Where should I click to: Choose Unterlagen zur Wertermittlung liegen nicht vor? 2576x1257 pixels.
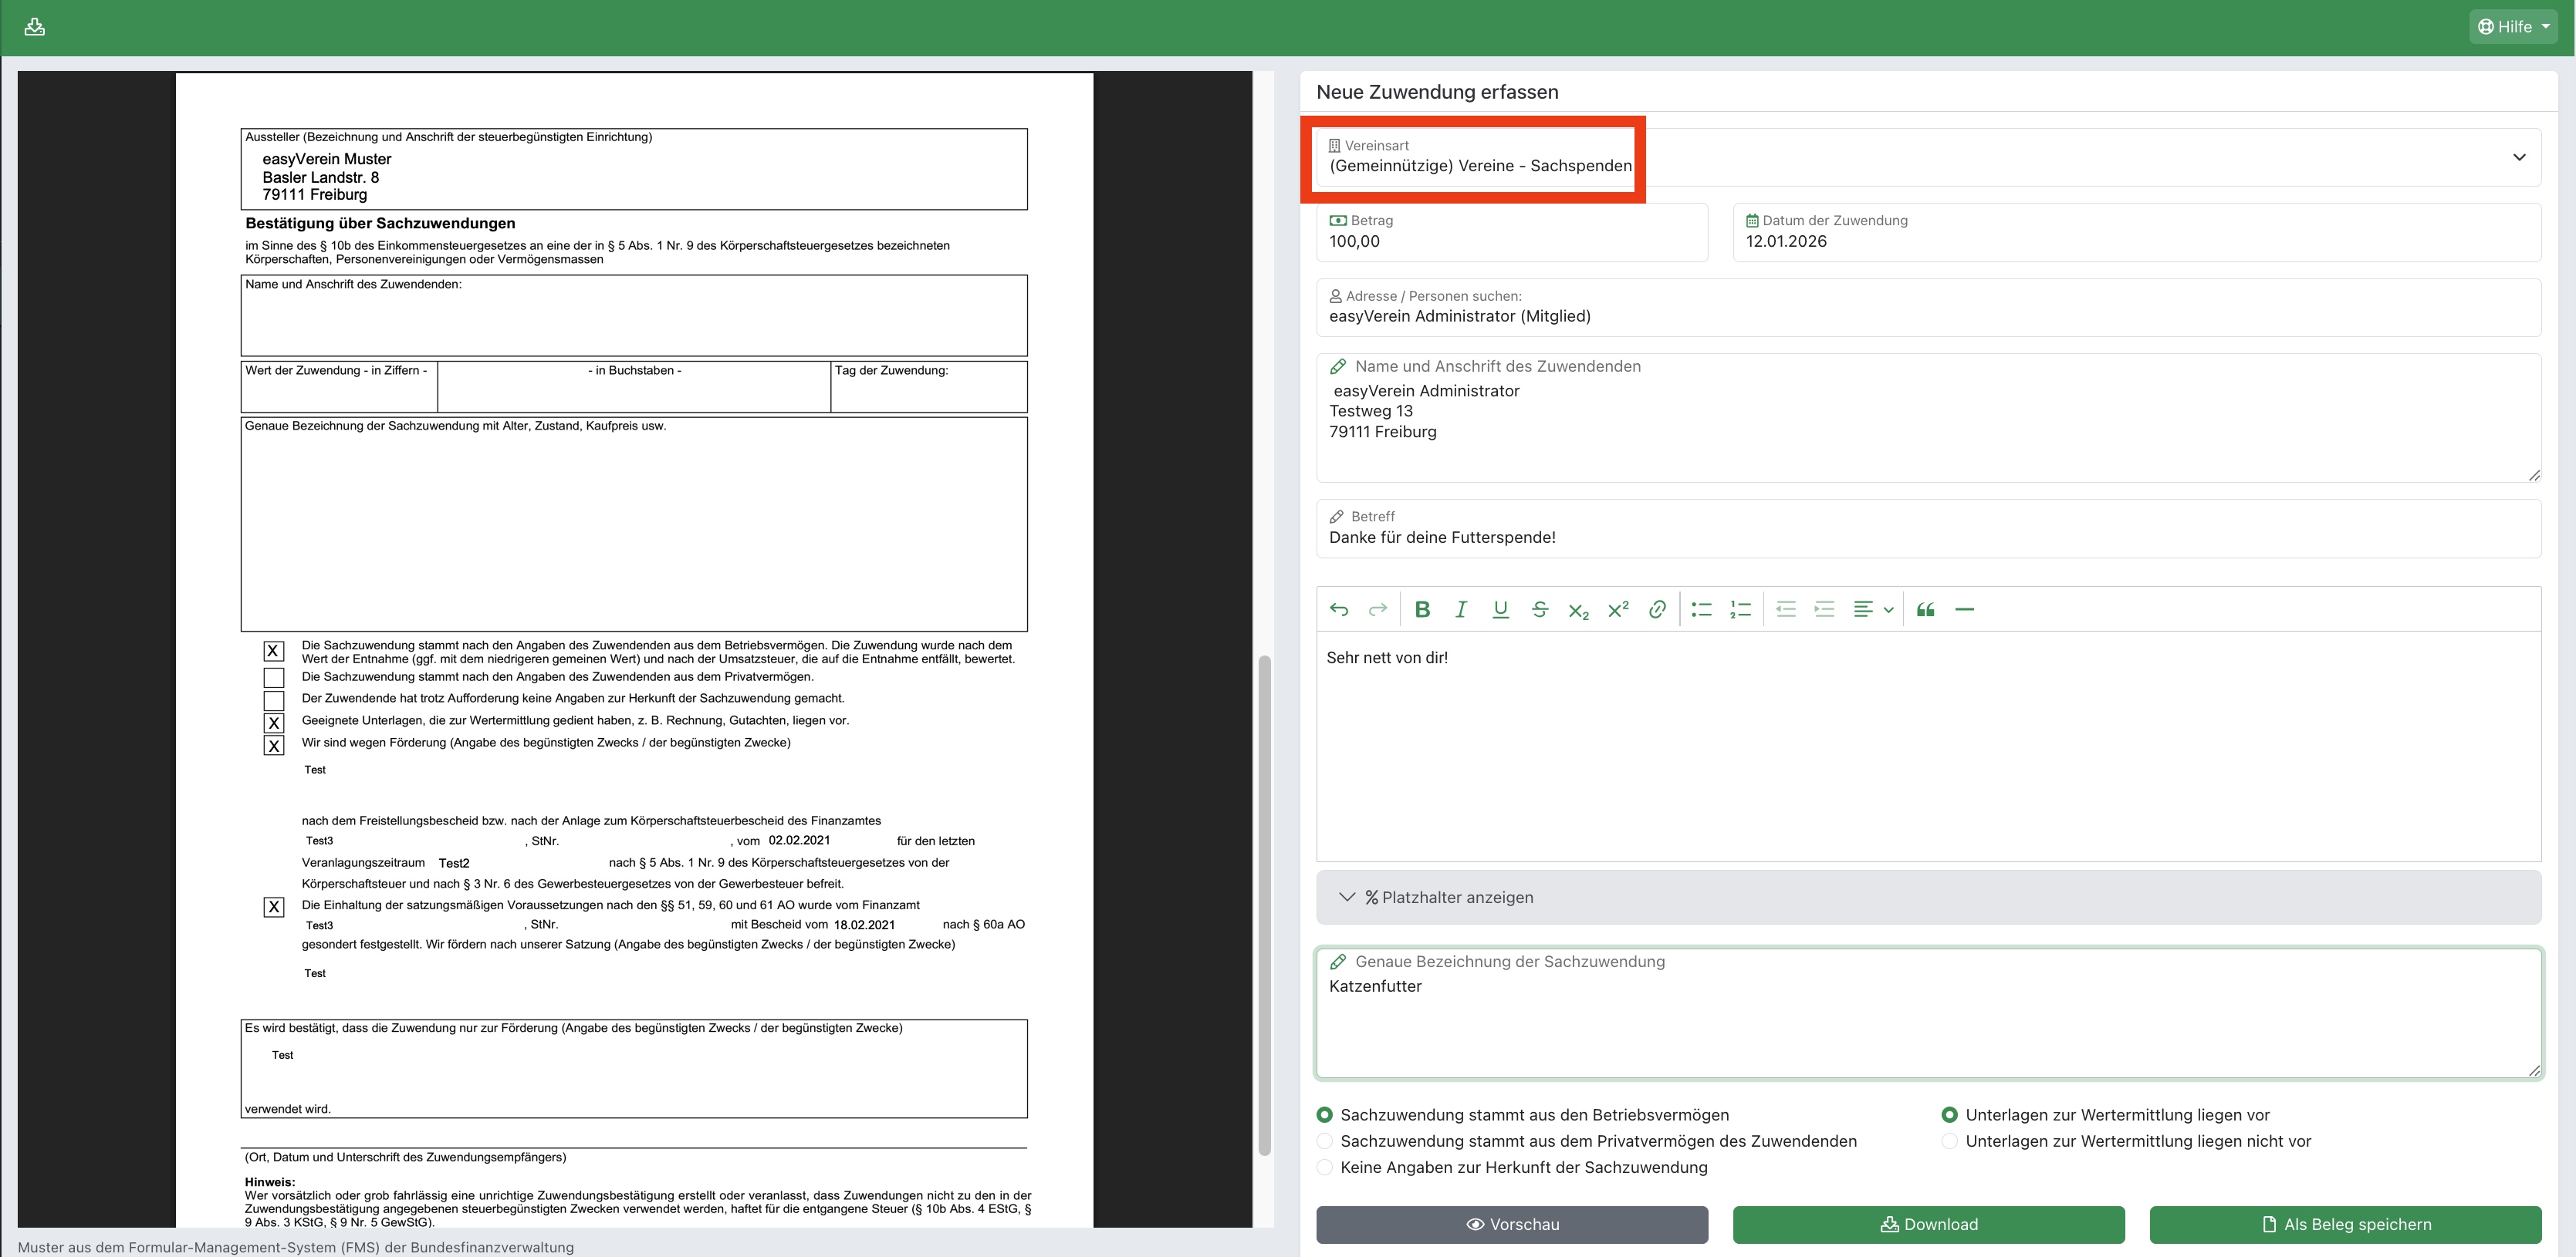click(1949, 1141)
